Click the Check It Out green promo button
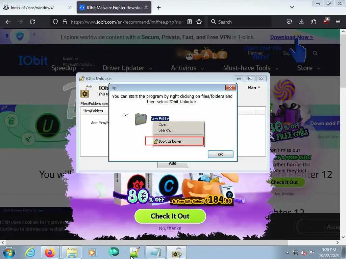 pos(170,216)
